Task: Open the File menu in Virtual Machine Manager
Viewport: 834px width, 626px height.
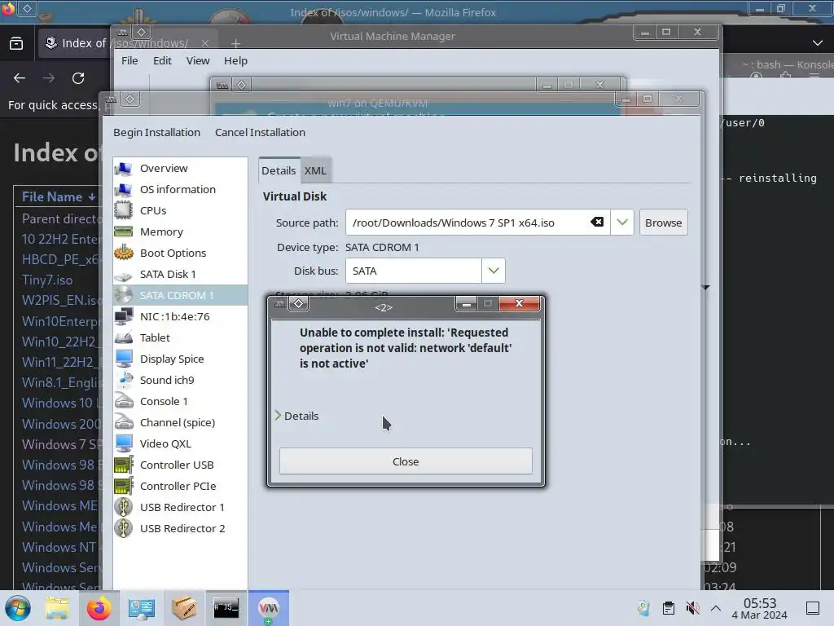Action: (129, 60)
